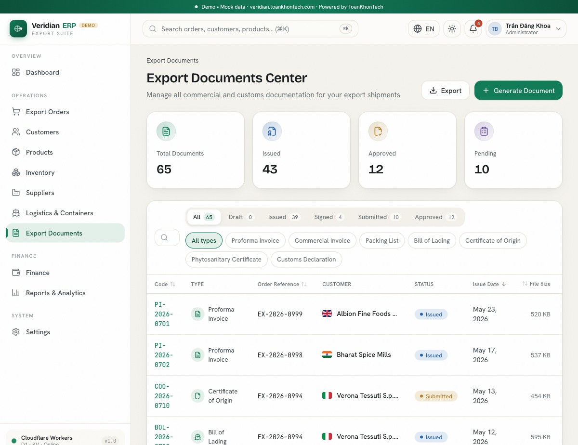Click the Reports & Analytics chart icon
This screenshot has width=578, height=445.
coord(16,293)
